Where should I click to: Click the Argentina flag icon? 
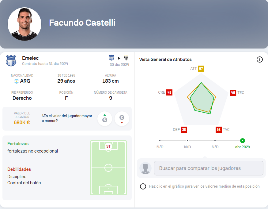click(17, 81)
